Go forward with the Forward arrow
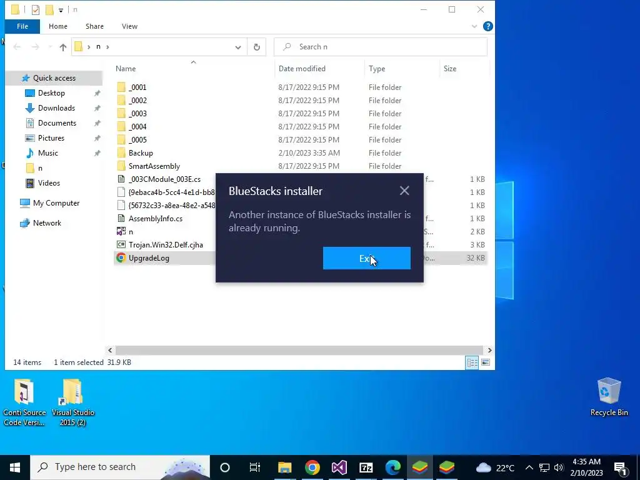640x480 pixels. pos(36,47)
